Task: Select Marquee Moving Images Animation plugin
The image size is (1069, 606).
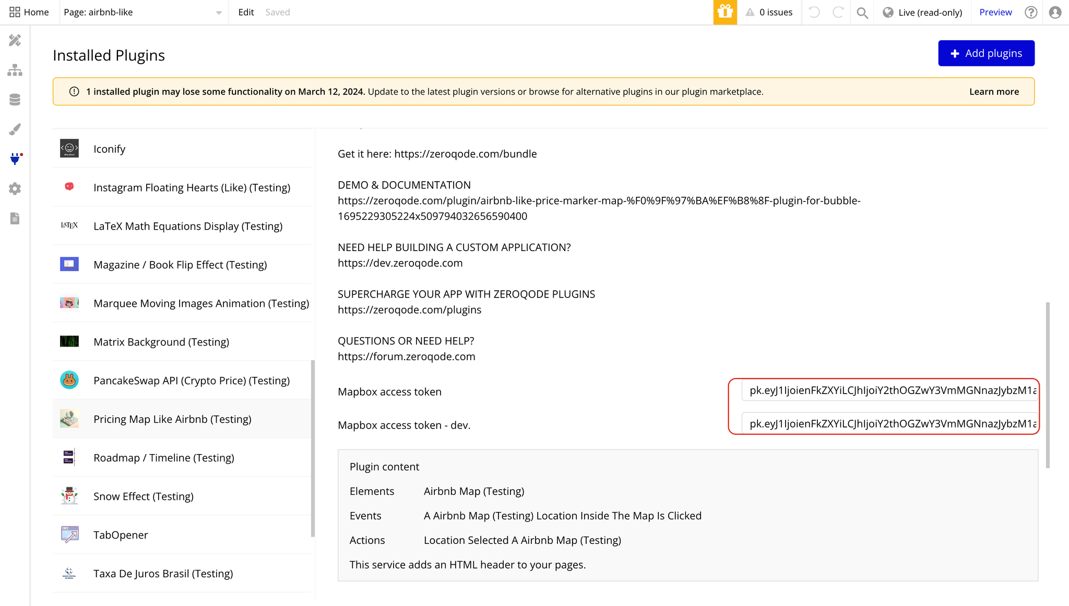Action: point(201,303)
